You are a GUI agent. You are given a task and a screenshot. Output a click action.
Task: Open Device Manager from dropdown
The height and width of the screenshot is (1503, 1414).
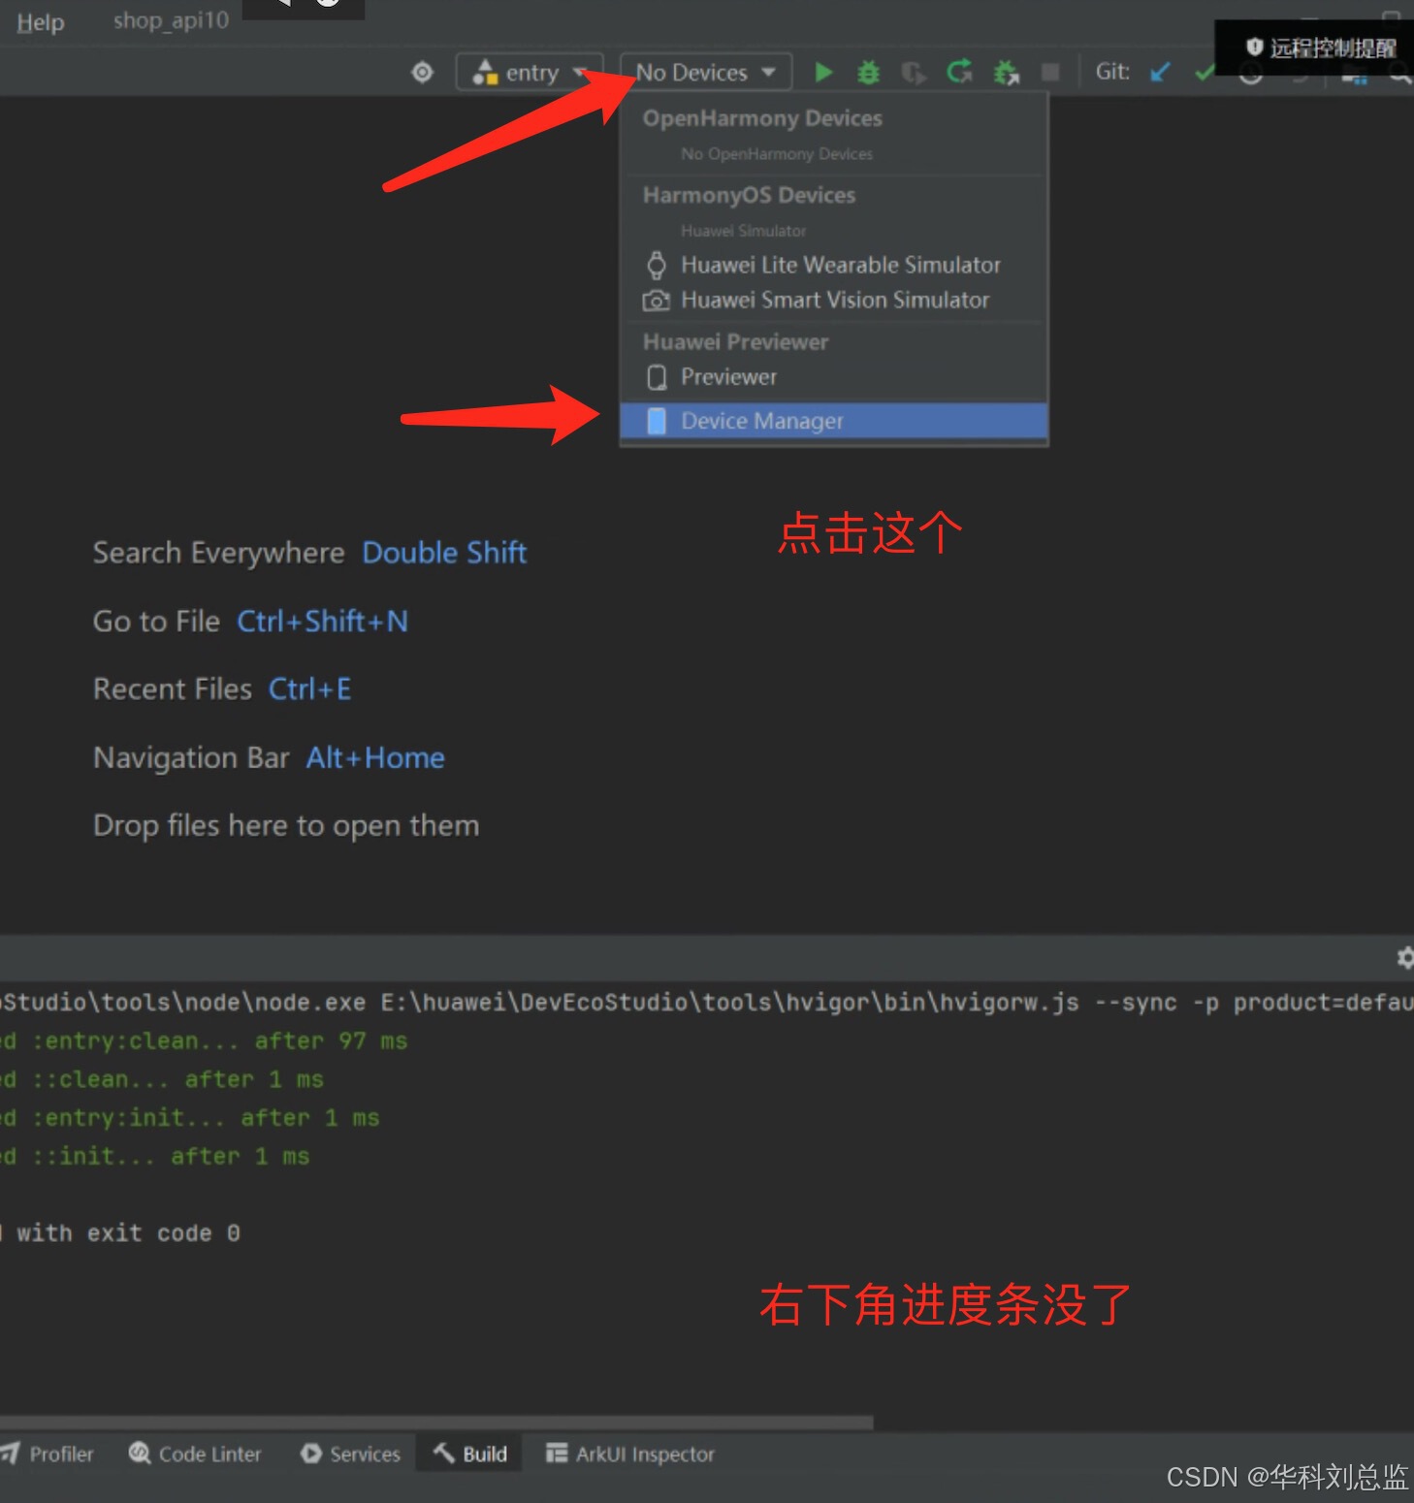tap(834, 421)
